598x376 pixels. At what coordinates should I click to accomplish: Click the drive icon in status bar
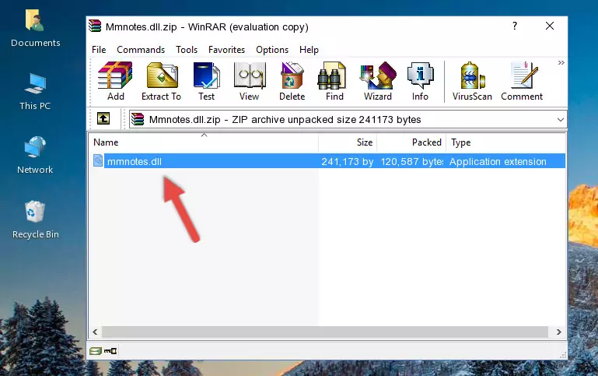tap(96, 351)
